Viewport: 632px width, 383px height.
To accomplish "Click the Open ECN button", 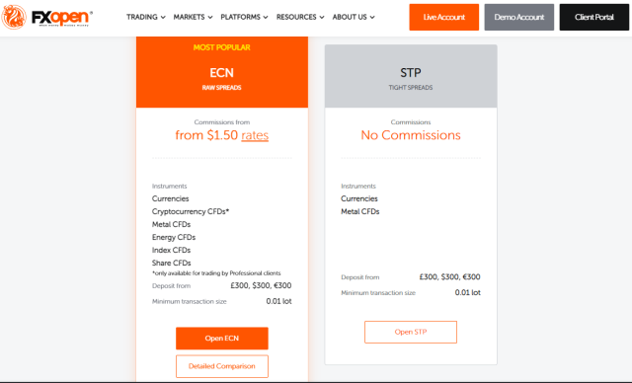I will pyautogui.click(x=221, y=339).
